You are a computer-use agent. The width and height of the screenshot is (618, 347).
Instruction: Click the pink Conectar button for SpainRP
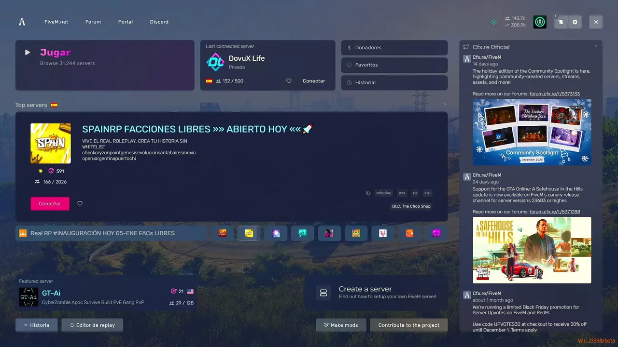(x=50, y=204)
